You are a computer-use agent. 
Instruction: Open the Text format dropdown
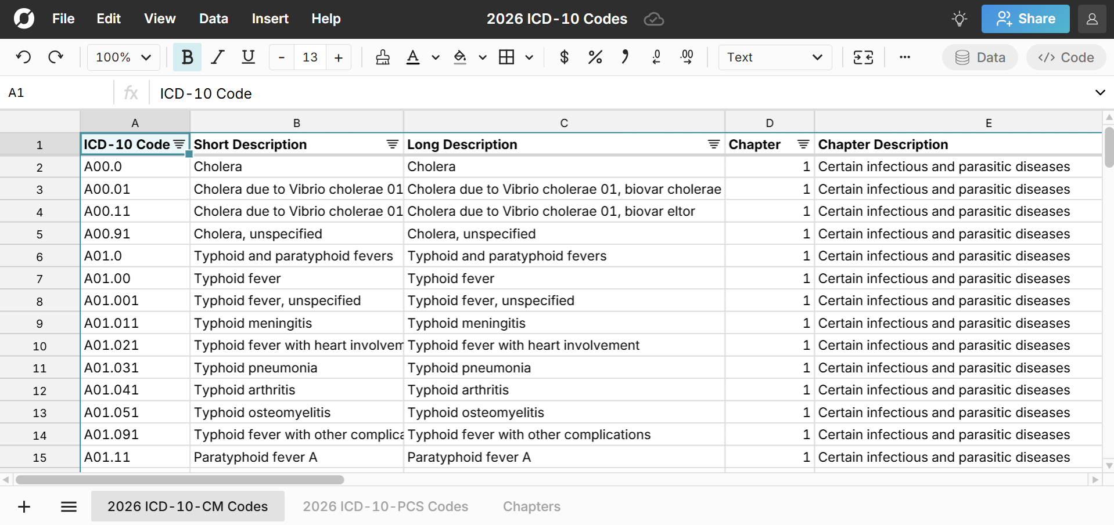[774, 57]
